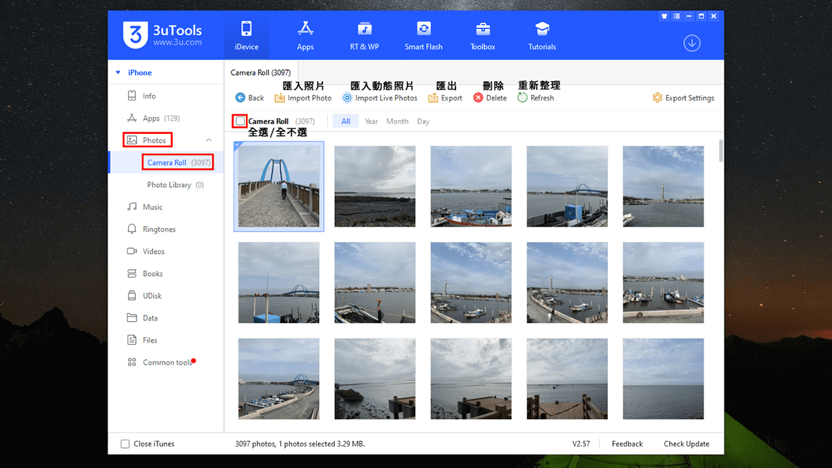Viewport: 832px width, 468px height.
Task: Click the red Delete icon
Action: coord(478,98)
